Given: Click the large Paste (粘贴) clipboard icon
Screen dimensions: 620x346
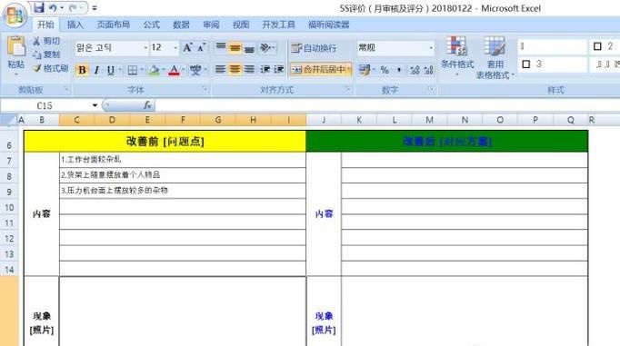Looking at the screenshot, I should (x=16, y=47).
